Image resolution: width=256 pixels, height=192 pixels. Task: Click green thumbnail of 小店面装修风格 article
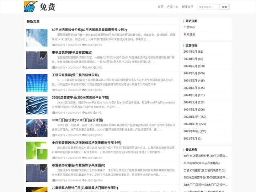tap(37, 150)
